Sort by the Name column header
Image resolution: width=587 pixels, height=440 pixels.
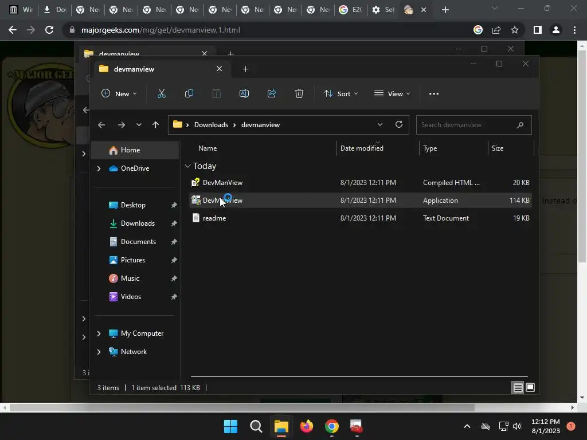208,148
